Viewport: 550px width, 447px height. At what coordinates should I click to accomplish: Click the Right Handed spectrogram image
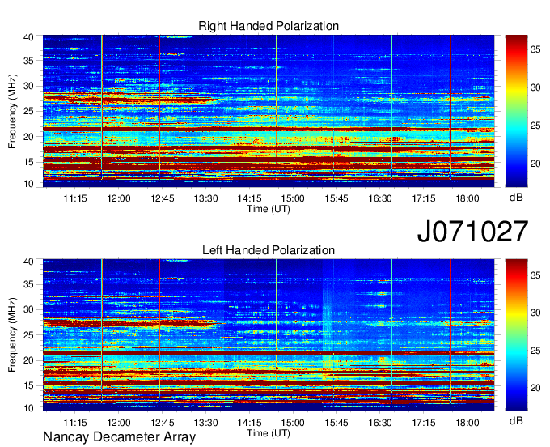pyautogui.click(x=269, y=111)
